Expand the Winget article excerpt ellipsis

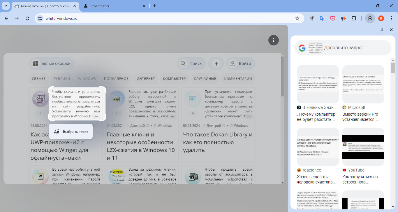tap(96, 116)
